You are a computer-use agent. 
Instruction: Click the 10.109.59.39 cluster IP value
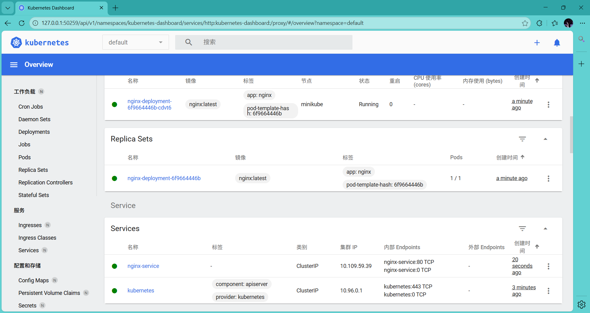[356, 266]
